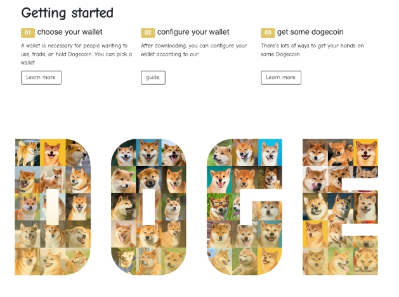Click the 'choose your wallet' heading
The height and width of the screenshot is (297, 399).
pyautogui.click(x=70, y=32)
